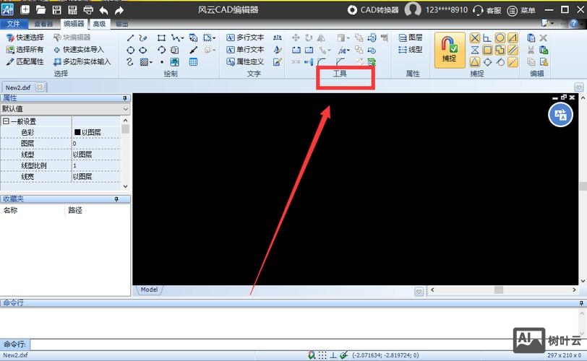This screenshot has width=587, height=361.
Task: Collapse the 一般设置 tree section
Action: click(x=6, y=121)
